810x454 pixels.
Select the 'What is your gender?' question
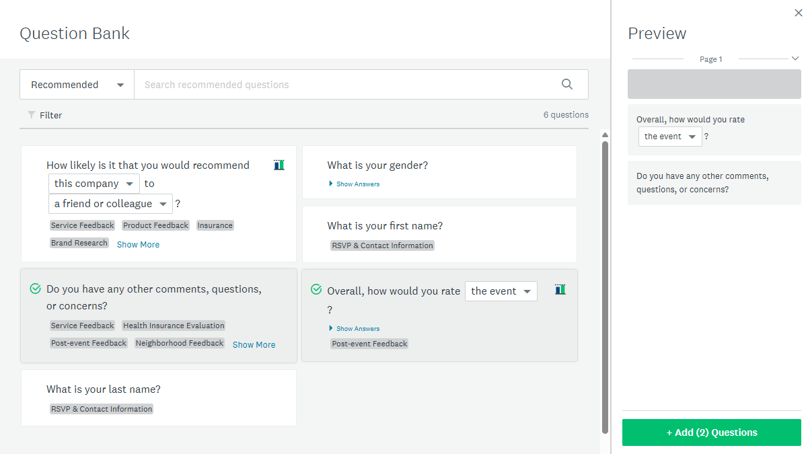(439, 172)
